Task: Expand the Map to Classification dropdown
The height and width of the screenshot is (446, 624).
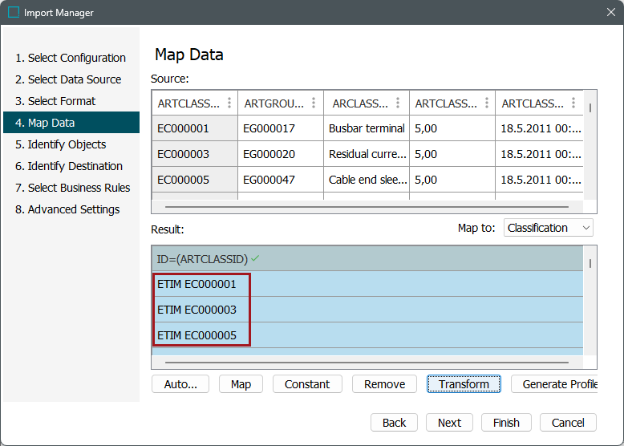Action: [x=549, y=228]
